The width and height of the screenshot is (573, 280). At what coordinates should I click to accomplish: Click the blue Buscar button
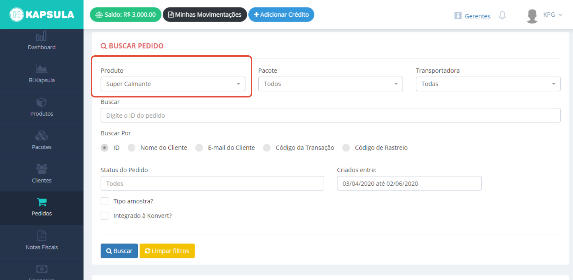click(x=119, y=251)
